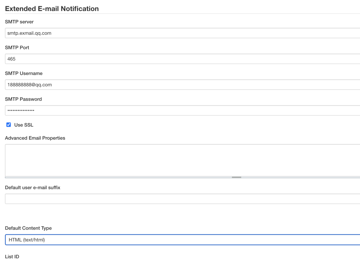Image resolution: width=360 pixels, height=260 pixels.
Task: Open the Default Content Type dropdown
Action: click(182, 240)
